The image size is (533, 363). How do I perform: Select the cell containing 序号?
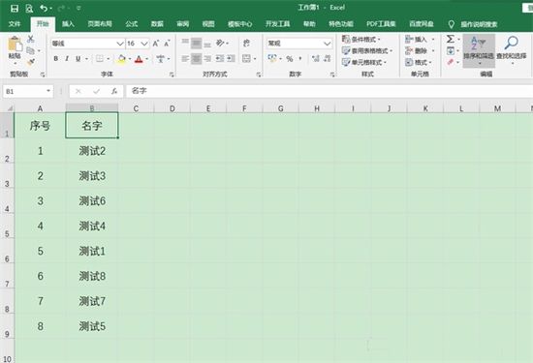(40, 125)
